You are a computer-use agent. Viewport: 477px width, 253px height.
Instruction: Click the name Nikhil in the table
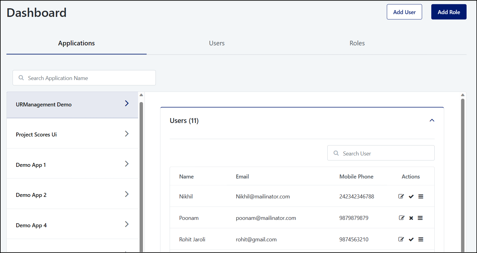pyautogui.click(x=186, y=197)
